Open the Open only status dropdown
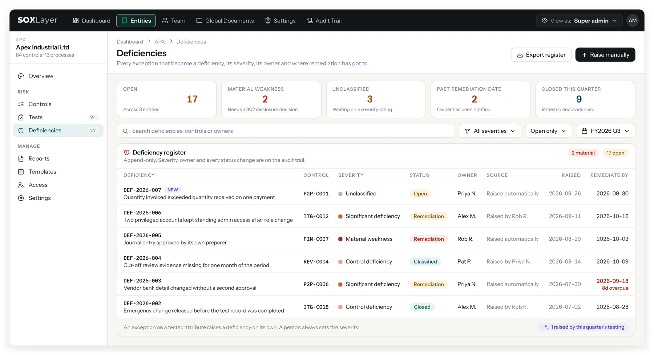Viewport: 654px width, 355px height. 548,131
